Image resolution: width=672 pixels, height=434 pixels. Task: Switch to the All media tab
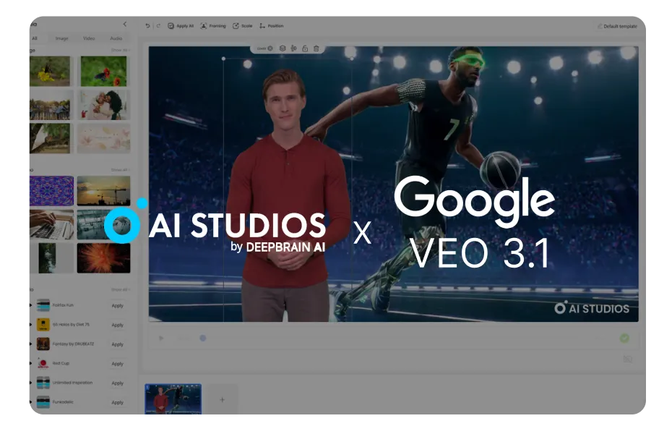[x=35, y=38]
